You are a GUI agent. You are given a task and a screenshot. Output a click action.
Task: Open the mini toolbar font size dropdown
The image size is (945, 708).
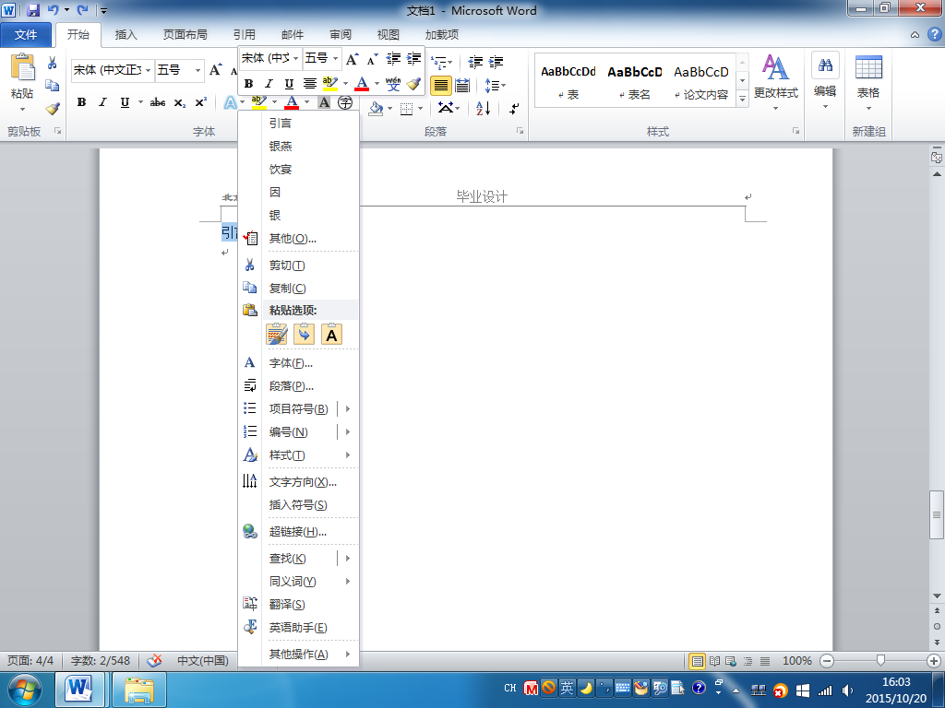tap(336, 58)
